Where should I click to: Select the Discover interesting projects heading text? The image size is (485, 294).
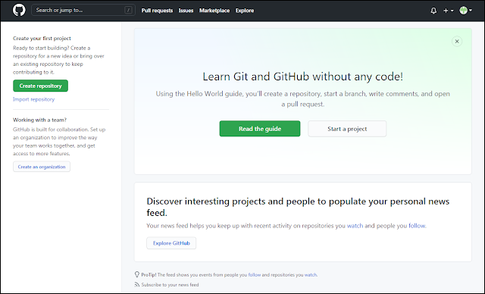click(298, 207)
